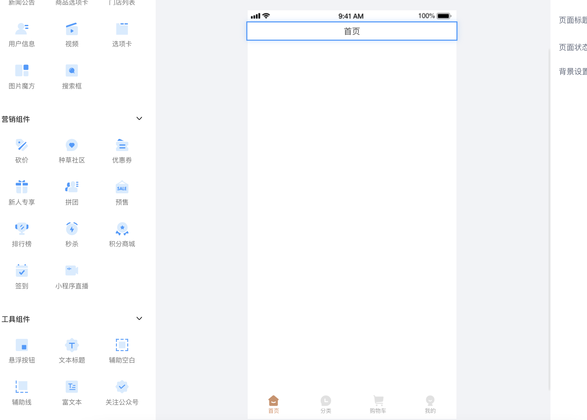
Task: Collapse the 工具组件 section chevron
Action: [139, 319]
